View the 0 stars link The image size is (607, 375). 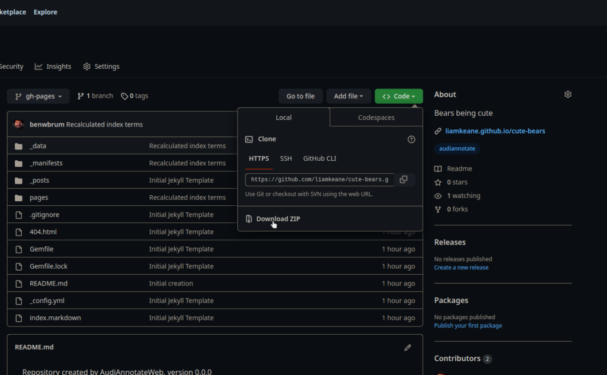(451, 182)
